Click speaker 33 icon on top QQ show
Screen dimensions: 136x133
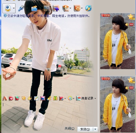(x=130, y=25)
